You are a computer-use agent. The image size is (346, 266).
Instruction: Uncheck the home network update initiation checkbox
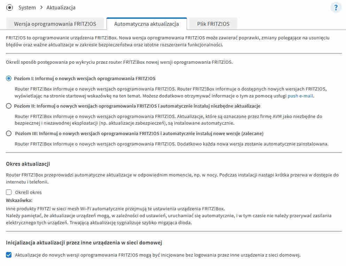pyautogui.click(x=9, y=255)
